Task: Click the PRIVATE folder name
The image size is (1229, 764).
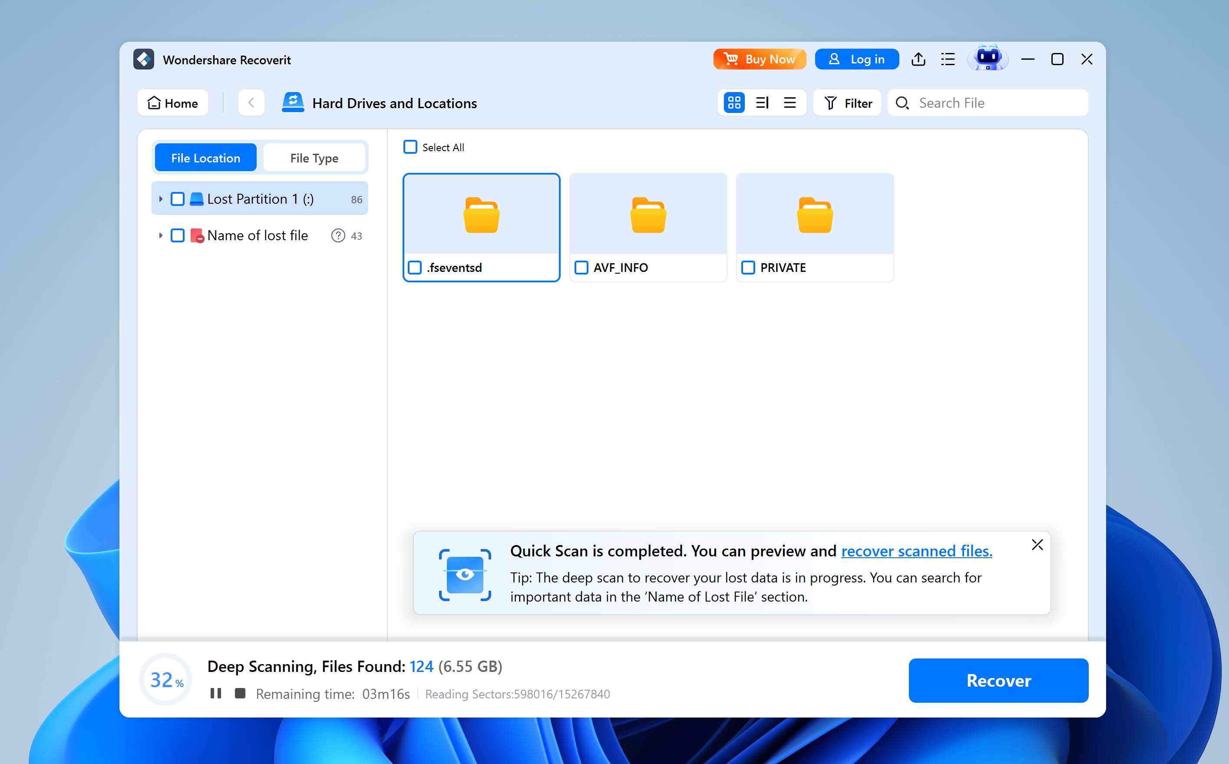Action: click(783, 268)
